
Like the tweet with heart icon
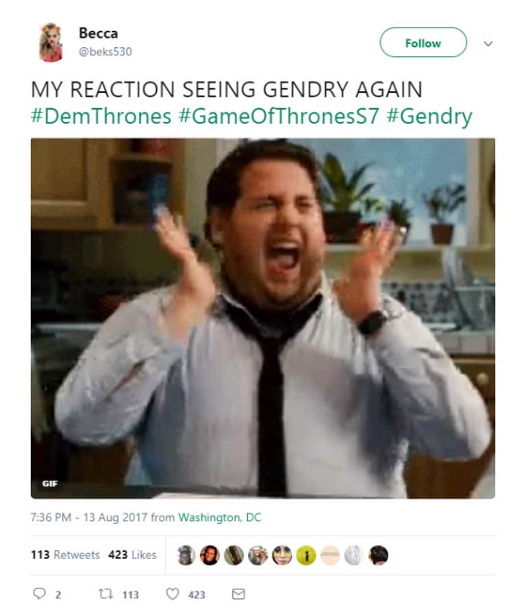point(173,593)
